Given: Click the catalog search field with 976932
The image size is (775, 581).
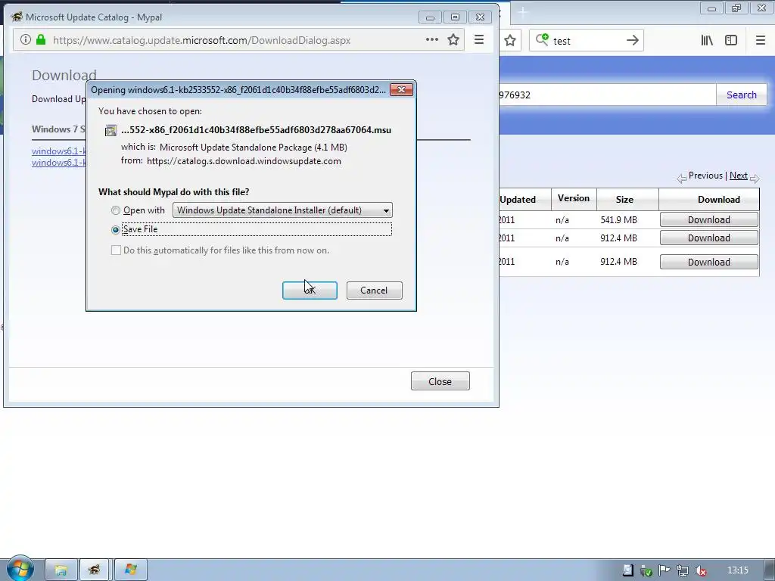Looking at the screenshot, I should pyautogui.click(x=607, y=95).
